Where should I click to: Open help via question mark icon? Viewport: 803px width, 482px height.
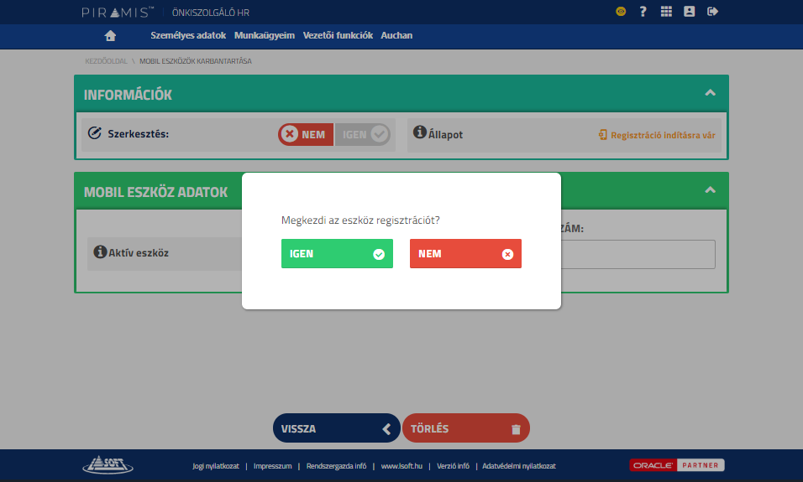(x=643, y=12)
